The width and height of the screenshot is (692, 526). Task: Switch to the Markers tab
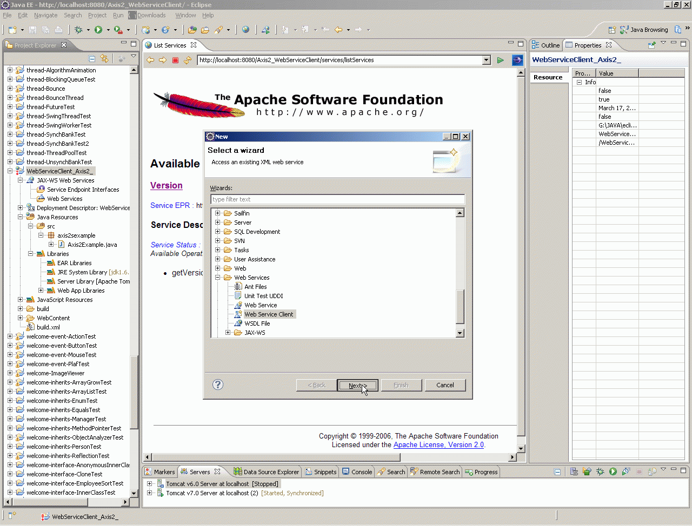click(x=160, y=472)
